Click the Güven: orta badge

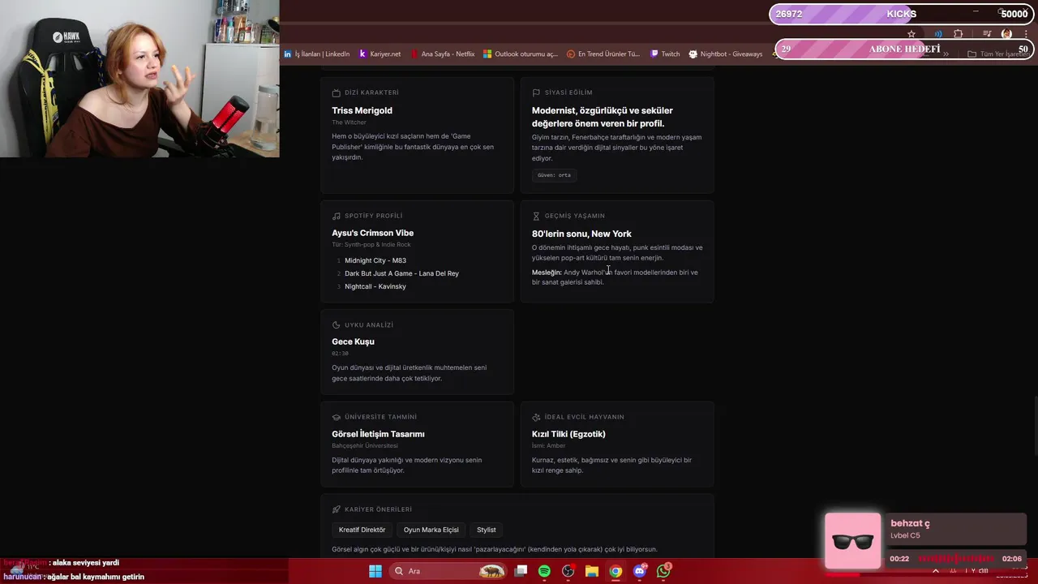coord(554,175)
